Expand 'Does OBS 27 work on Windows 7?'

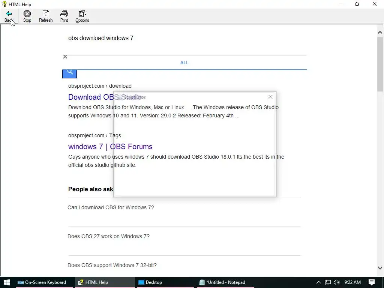[184, 236]
